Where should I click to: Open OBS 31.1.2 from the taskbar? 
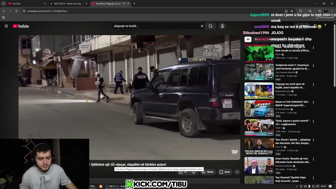coord(115,186)
